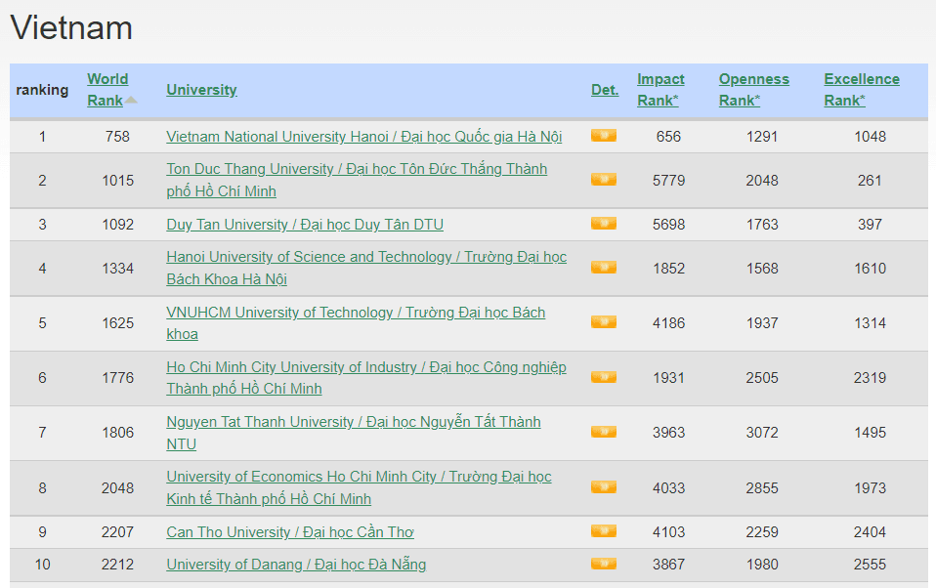The width and height of the screenshot is (936, 588).
Task: Click details icon for Hanoi University of Science
Action: pos(603,268)
